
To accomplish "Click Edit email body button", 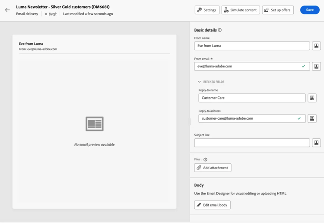I will (x=212, y=205).
